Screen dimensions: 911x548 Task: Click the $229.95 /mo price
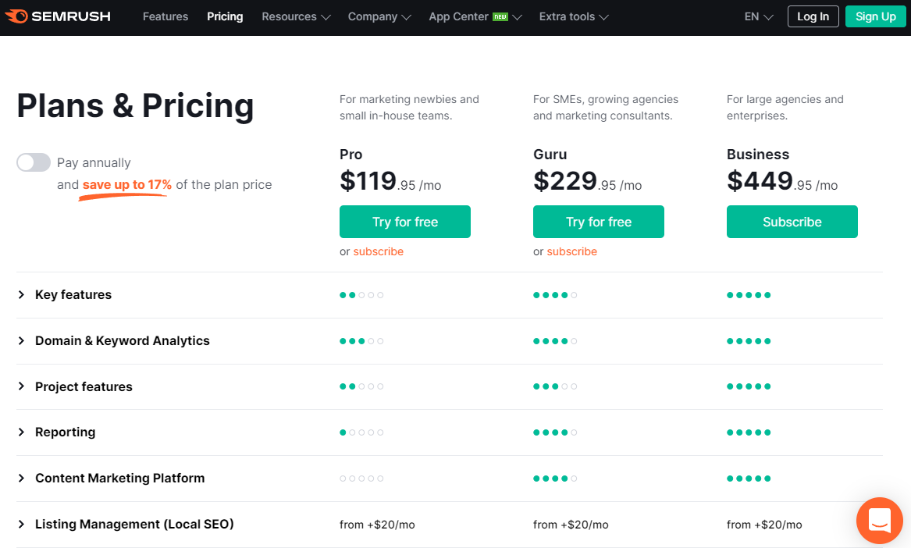[x=587, y=181]
